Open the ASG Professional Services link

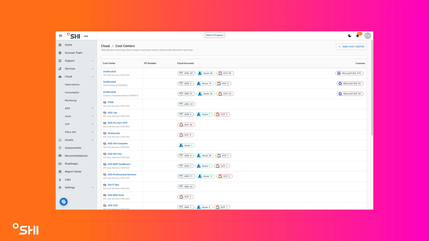point(122,175)
